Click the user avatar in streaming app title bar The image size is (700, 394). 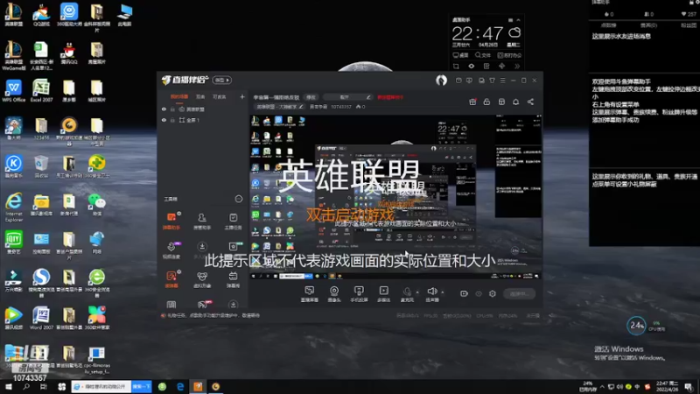(441, 80)
